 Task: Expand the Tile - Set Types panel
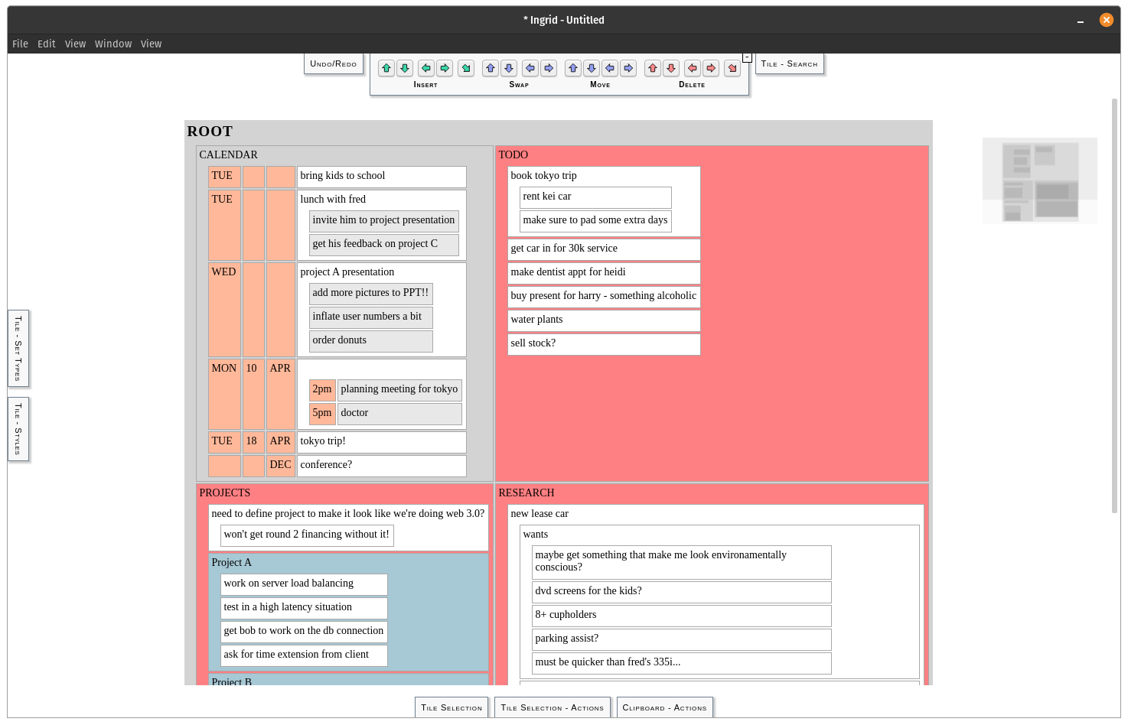tap(18, 348)
